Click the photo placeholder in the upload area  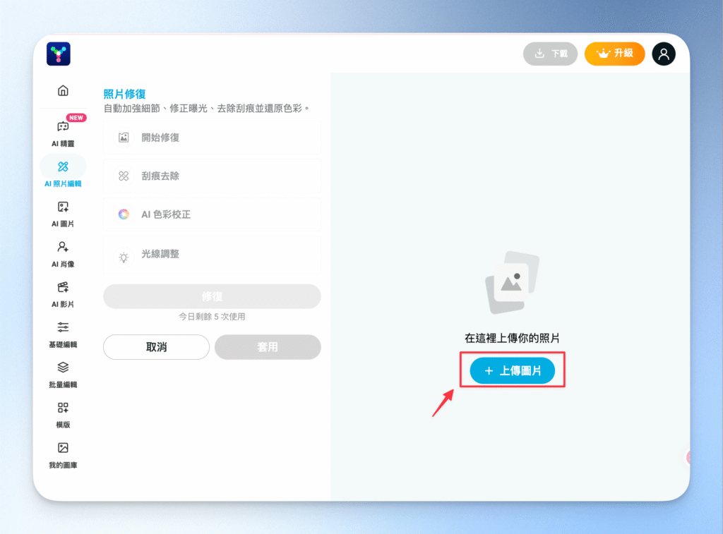(x=513, y=282)
